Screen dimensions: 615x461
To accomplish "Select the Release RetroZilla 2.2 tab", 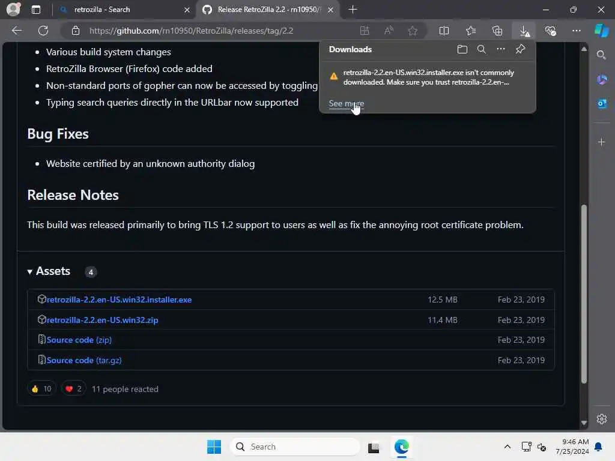I will coord(268,10).
